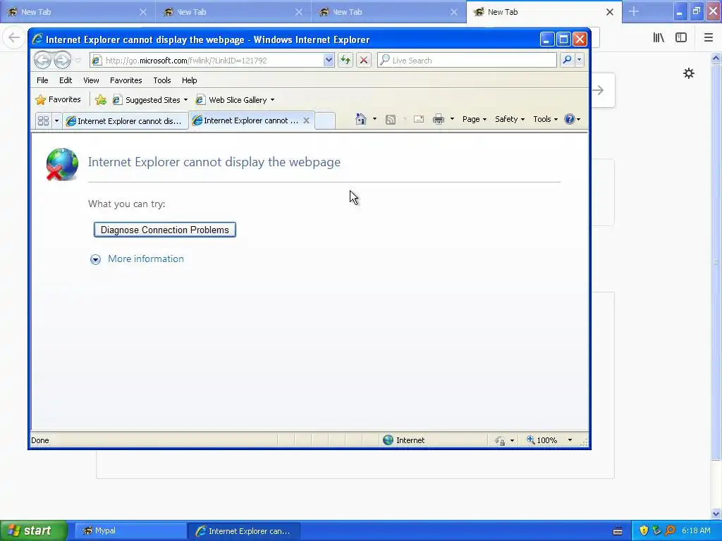Open the Edit menu
722x541 pixels.
66,80
